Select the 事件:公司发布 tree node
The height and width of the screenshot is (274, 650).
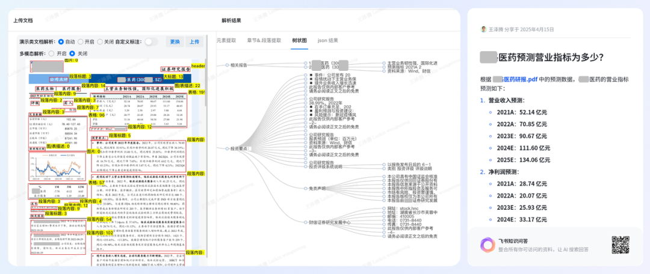click(330, 75)
